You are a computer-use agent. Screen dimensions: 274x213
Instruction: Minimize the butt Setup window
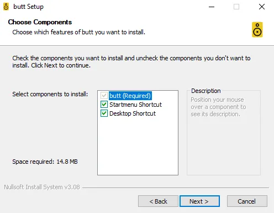coord(212,7)
